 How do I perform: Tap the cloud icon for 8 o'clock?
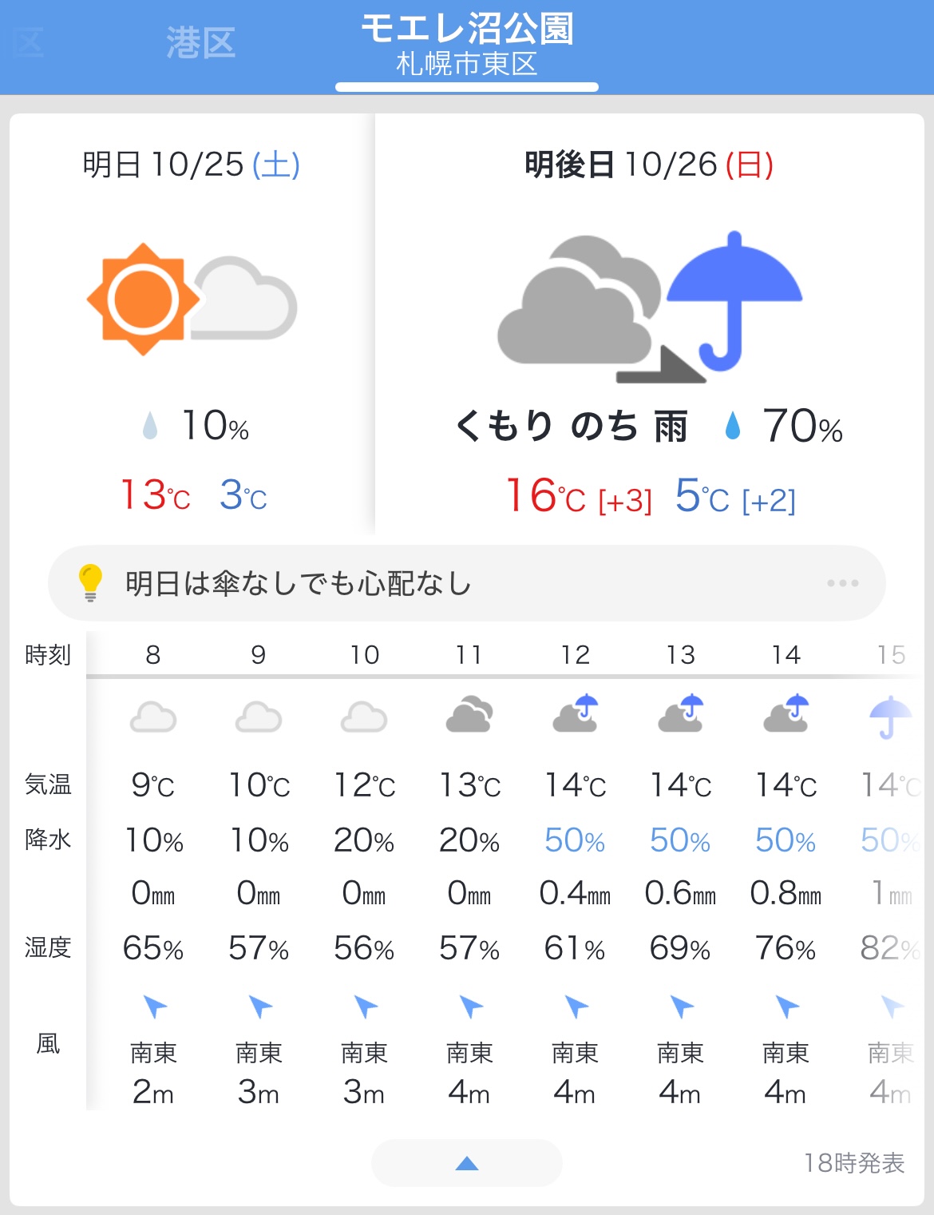tap(152, 717)
